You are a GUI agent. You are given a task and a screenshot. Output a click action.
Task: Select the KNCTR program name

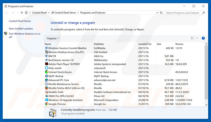pos(52,56)
